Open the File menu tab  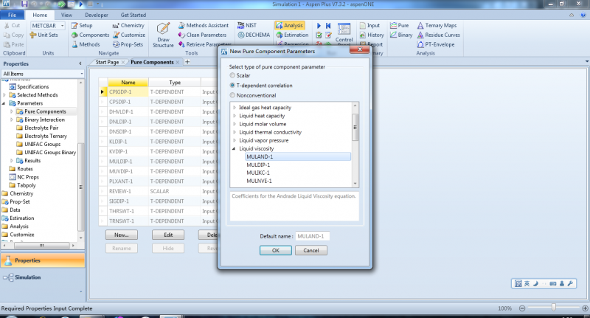12,15
